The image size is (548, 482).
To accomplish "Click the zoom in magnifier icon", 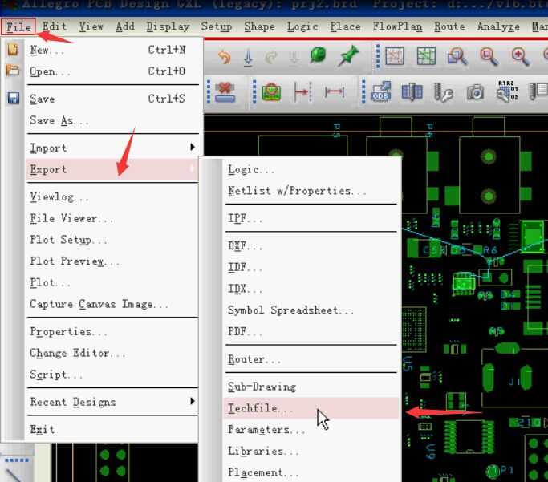I will pos(521,57).
